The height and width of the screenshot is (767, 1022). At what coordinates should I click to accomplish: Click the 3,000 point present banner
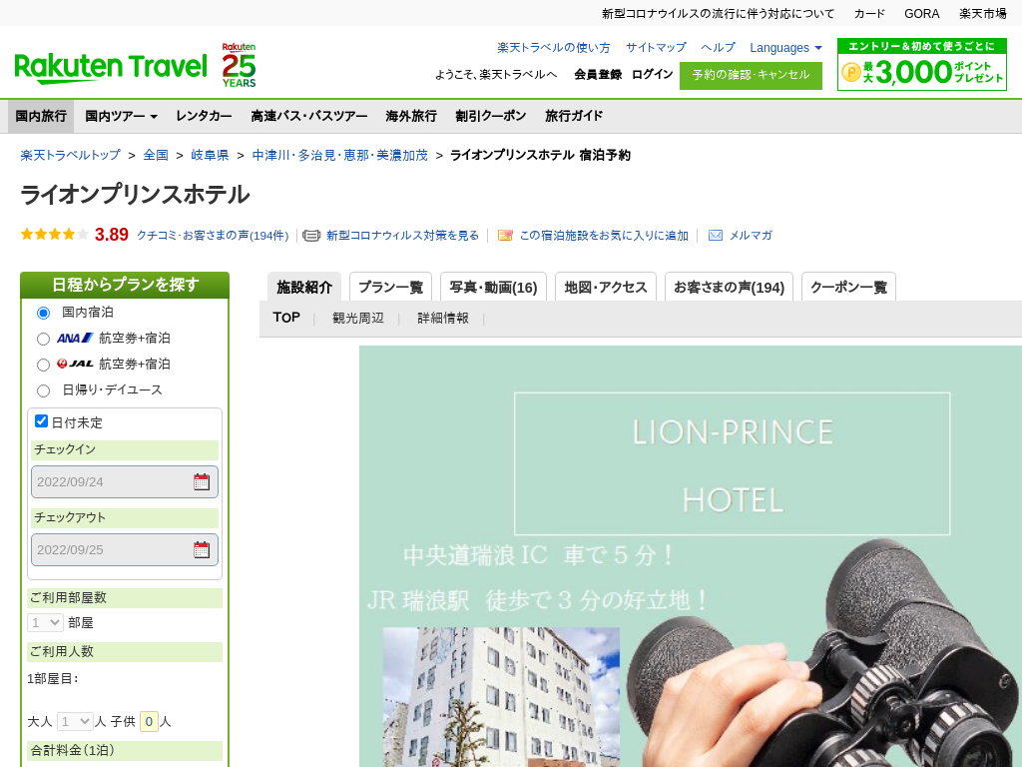tap(921, 64)
